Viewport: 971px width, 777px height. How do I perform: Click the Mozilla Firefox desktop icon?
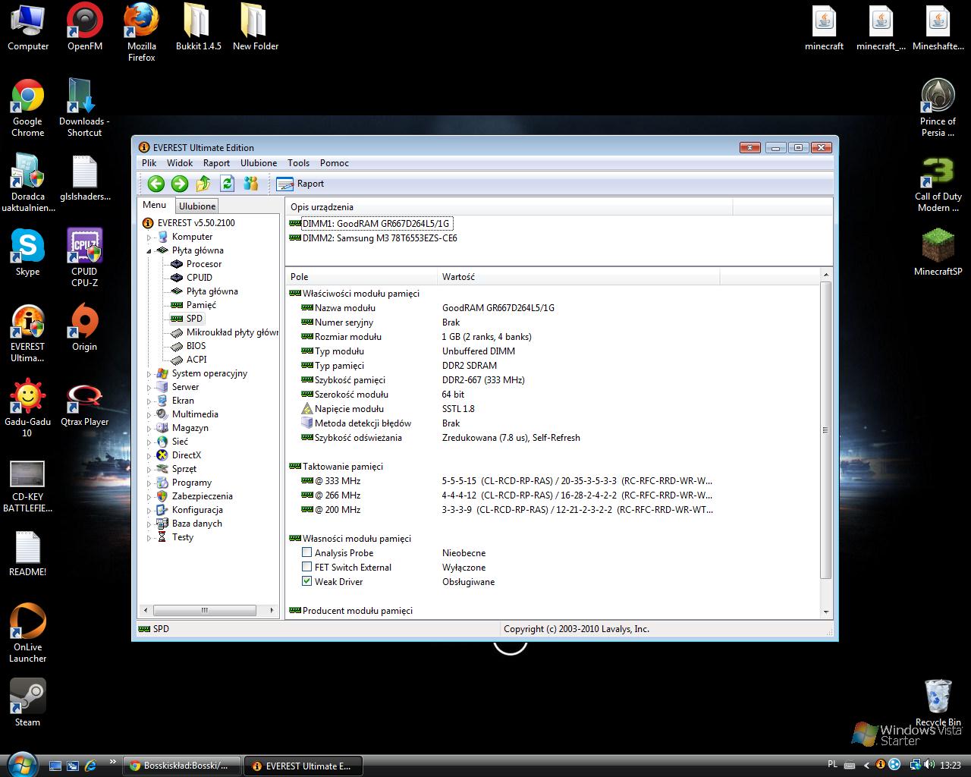click(141, 33)
